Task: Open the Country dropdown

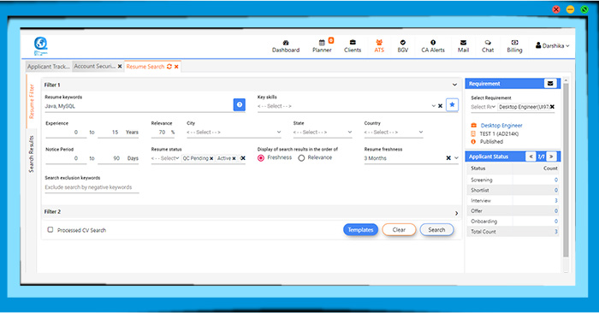Action: [394, 132]
